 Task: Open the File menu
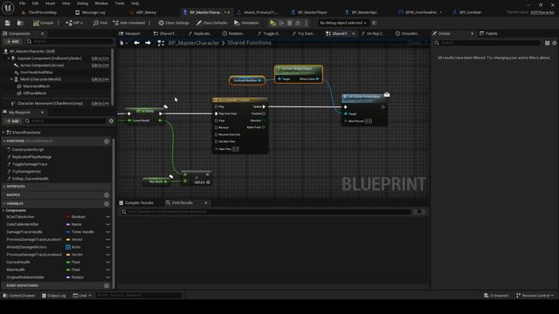click(x=22, y=3)
